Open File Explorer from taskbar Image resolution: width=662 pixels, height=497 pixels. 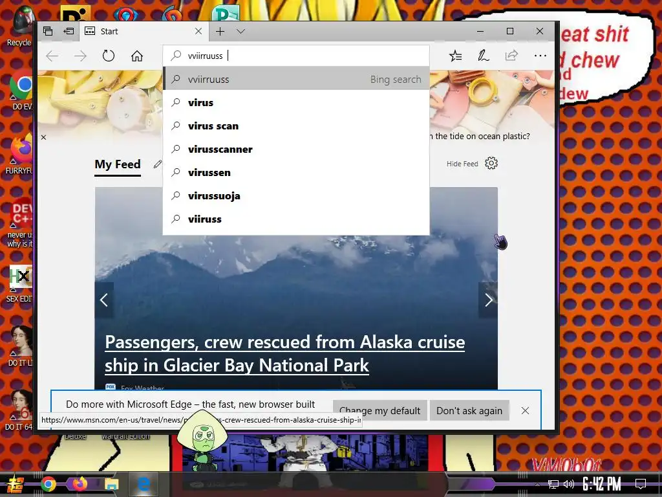pos(111,484)
